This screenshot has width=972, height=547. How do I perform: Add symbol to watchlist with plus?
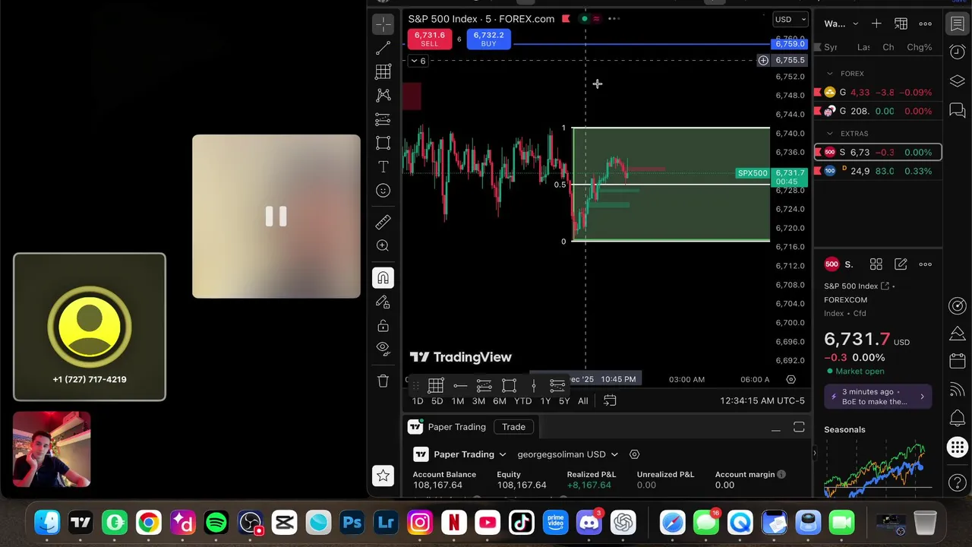pos(876,24)
